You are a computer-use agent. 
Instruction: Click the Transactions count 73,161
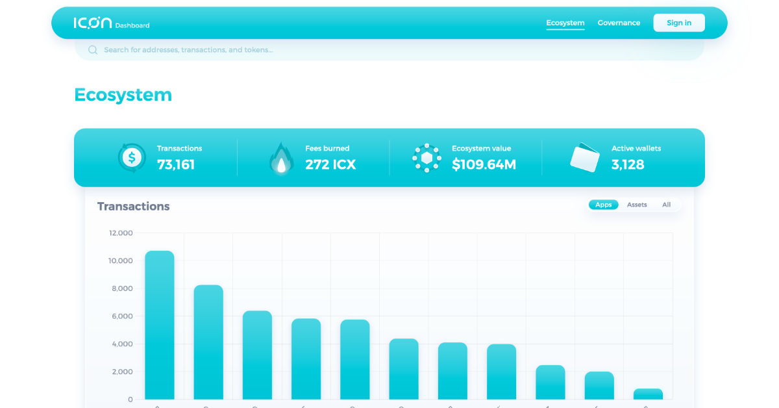pos(176,164)
